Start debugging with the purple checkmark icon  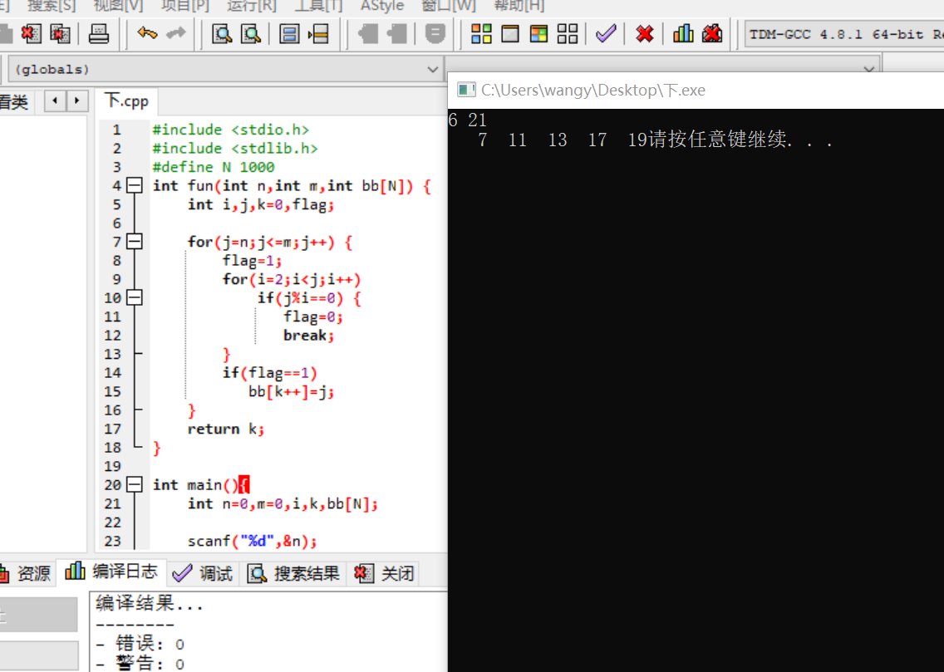[x=606, y=34]
